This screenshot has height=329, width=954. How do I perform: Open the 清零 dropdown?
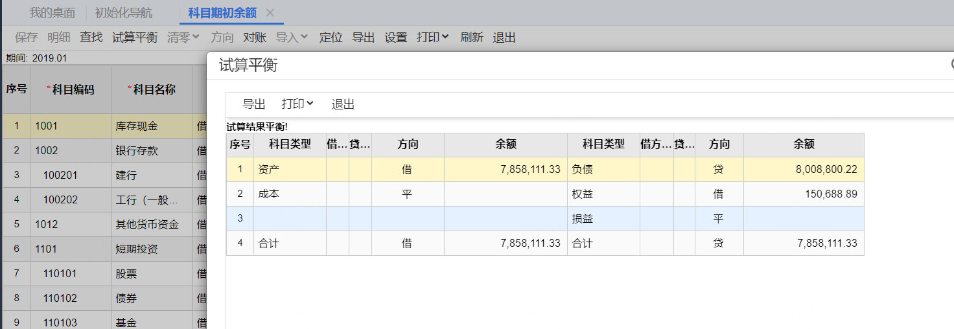point(183,38)
